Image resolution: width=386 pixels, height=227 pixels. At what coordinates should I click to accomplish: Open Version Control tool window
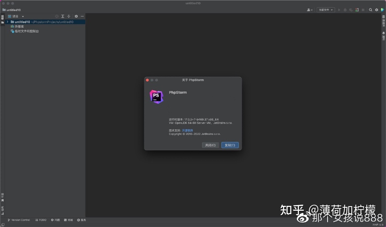(x=19, y=220)
